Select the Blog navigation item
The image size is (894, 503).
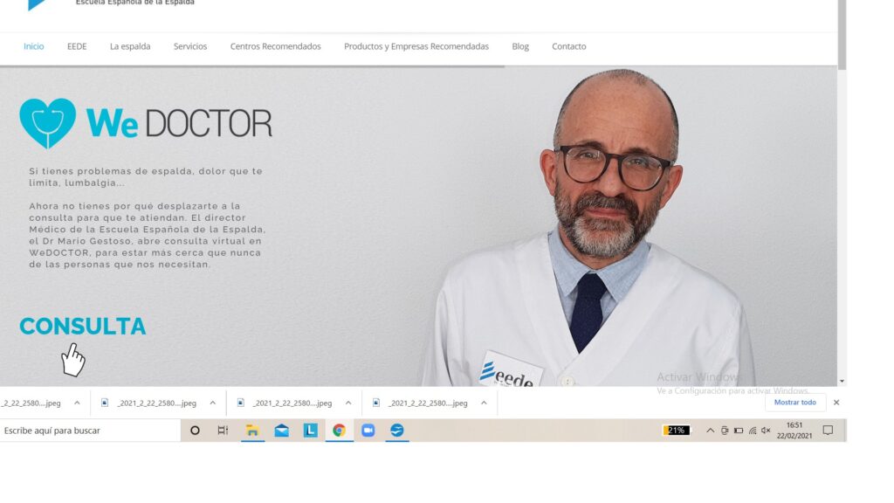point(520,46)
